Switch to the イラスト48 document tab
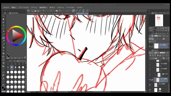 55,14
